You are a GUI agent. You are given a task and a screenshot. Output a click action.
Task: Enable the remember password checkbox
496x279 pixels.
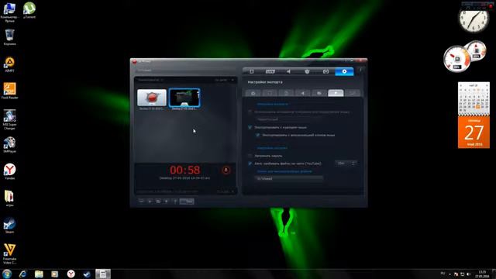coord(250,156)
